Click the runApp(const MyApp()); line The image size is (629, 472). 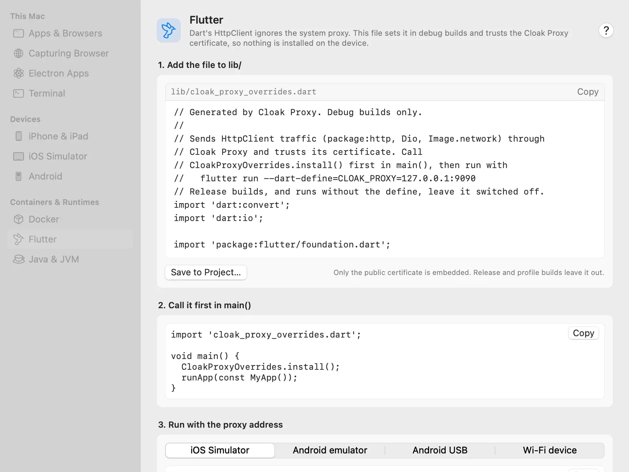pos(239,378)
